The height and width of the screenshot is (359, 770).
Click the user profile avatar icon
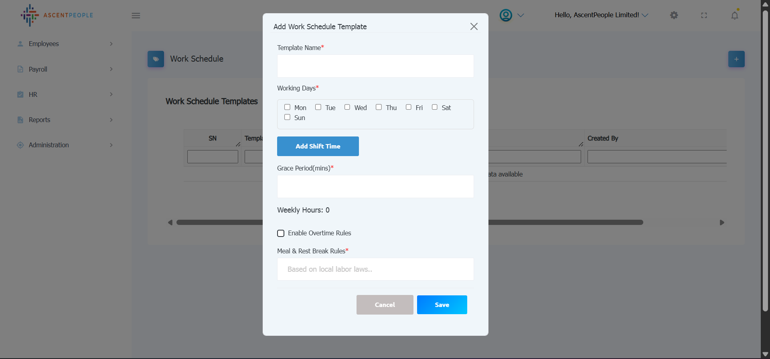pyautogui.click(x=506, y=15)
